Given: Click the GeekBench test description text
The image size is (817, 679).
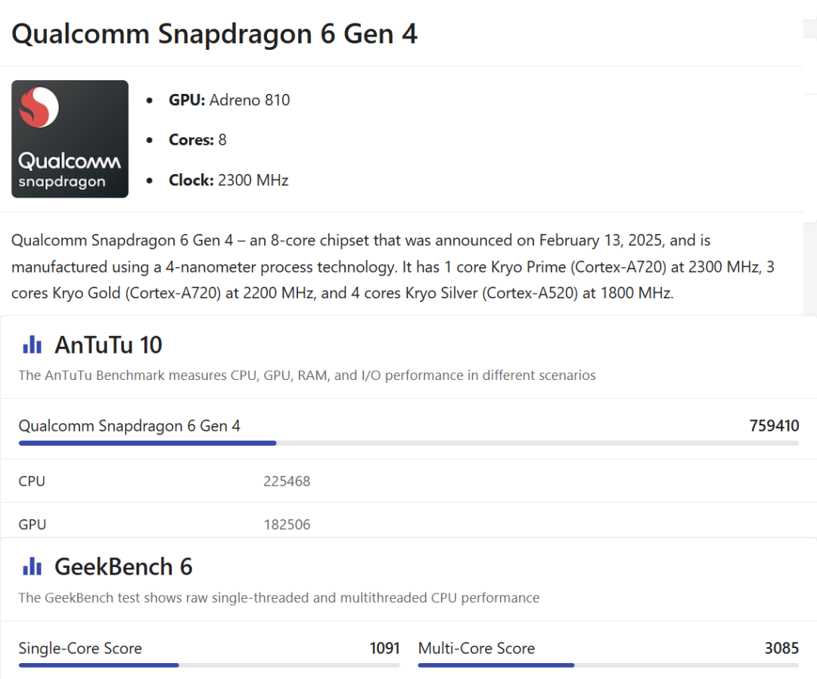Looking at the screenshot, I should tap(278, 597).
